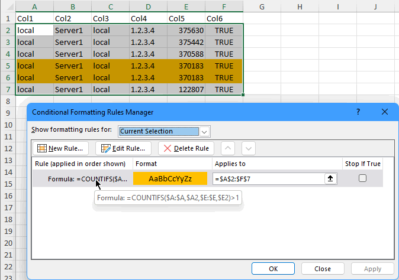Click the 370183 cell in row 6
This screenshot has height=280, width=399.
[x=186, y=77]
